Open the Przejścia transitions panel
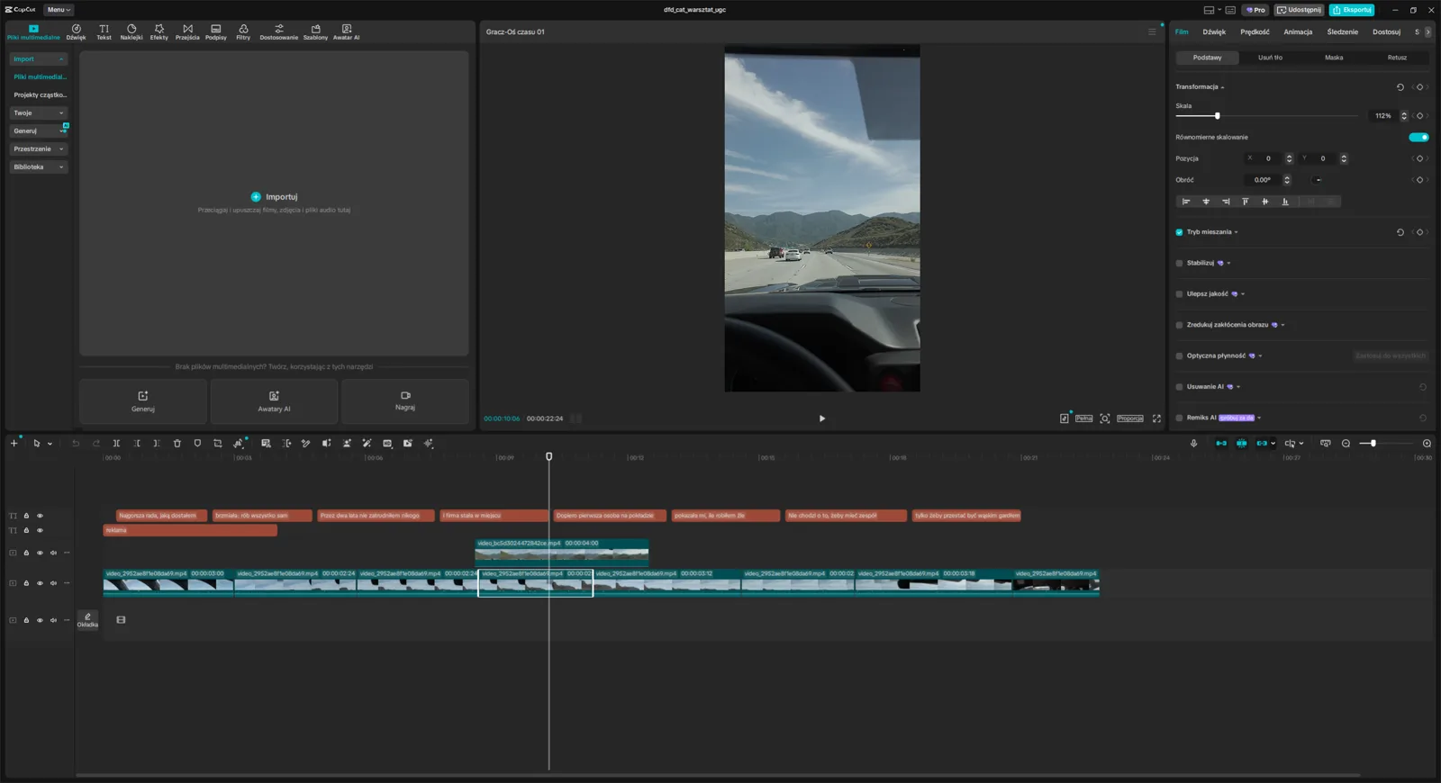 click(187, 32)
